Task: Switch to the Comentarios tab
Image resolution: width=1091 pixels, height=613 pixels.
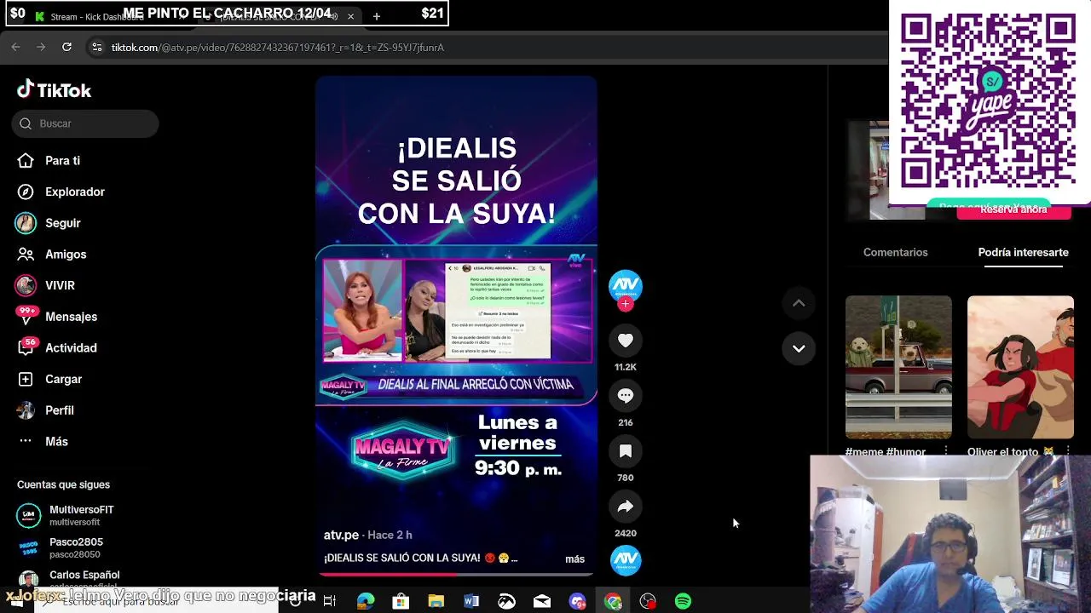Action: coord(895,252)
